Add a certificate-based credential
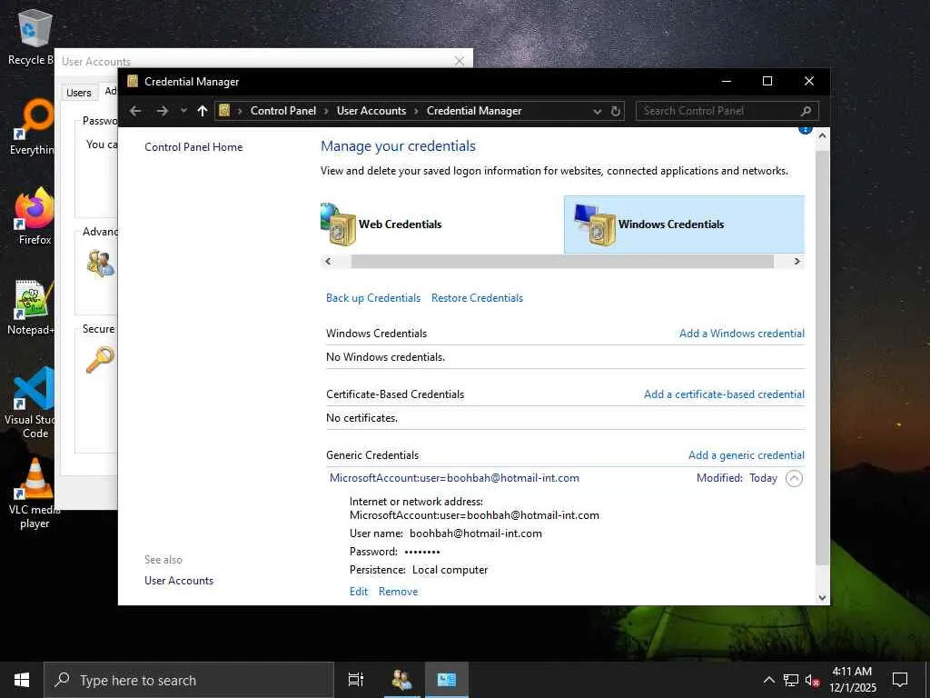The height and width of the screenshot is (698, 930). [724, 394]
